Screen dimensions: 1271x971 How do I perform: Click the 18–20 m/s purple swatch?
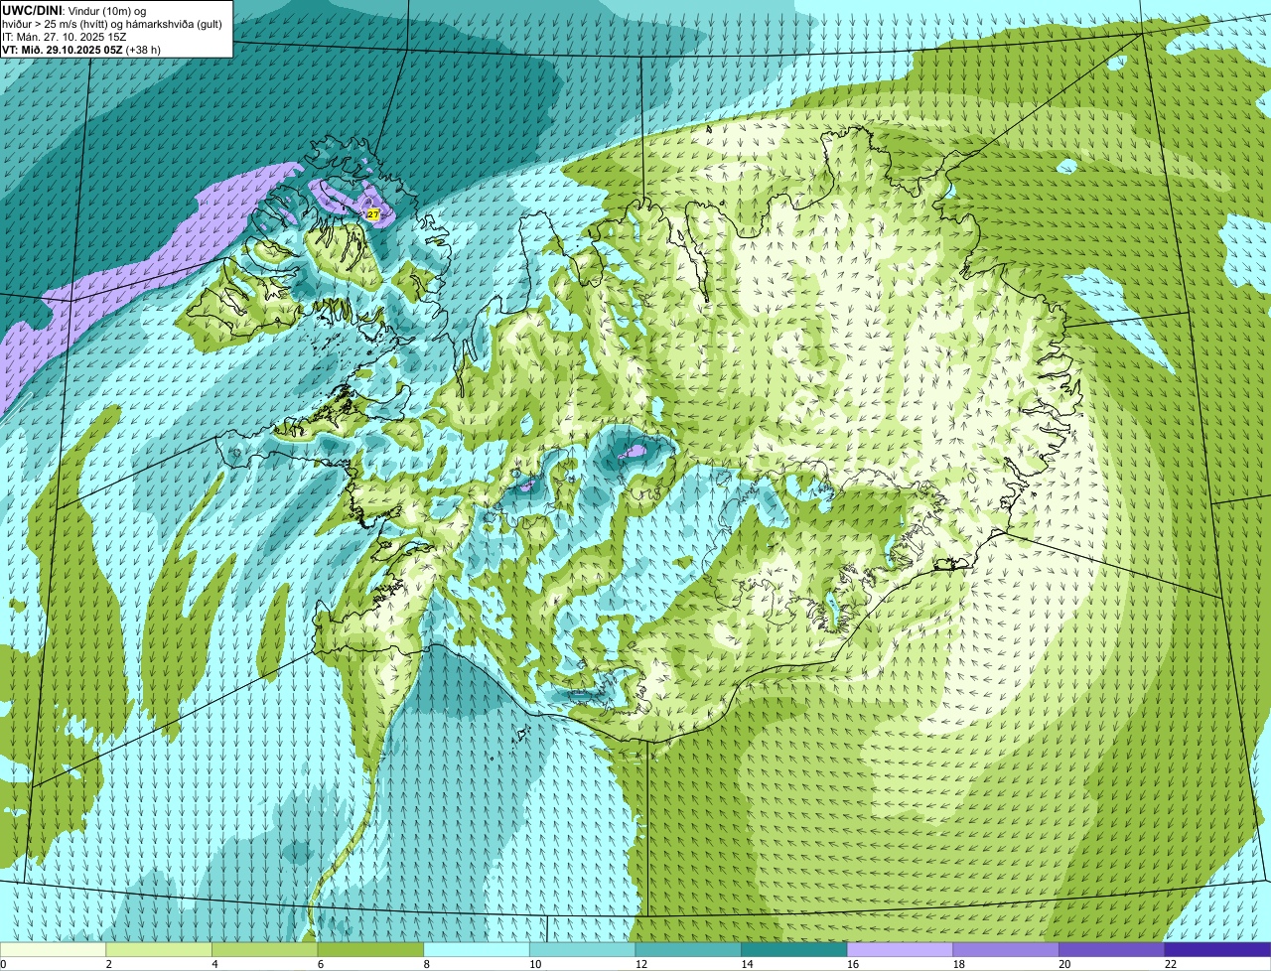(x=1006, y=949)
